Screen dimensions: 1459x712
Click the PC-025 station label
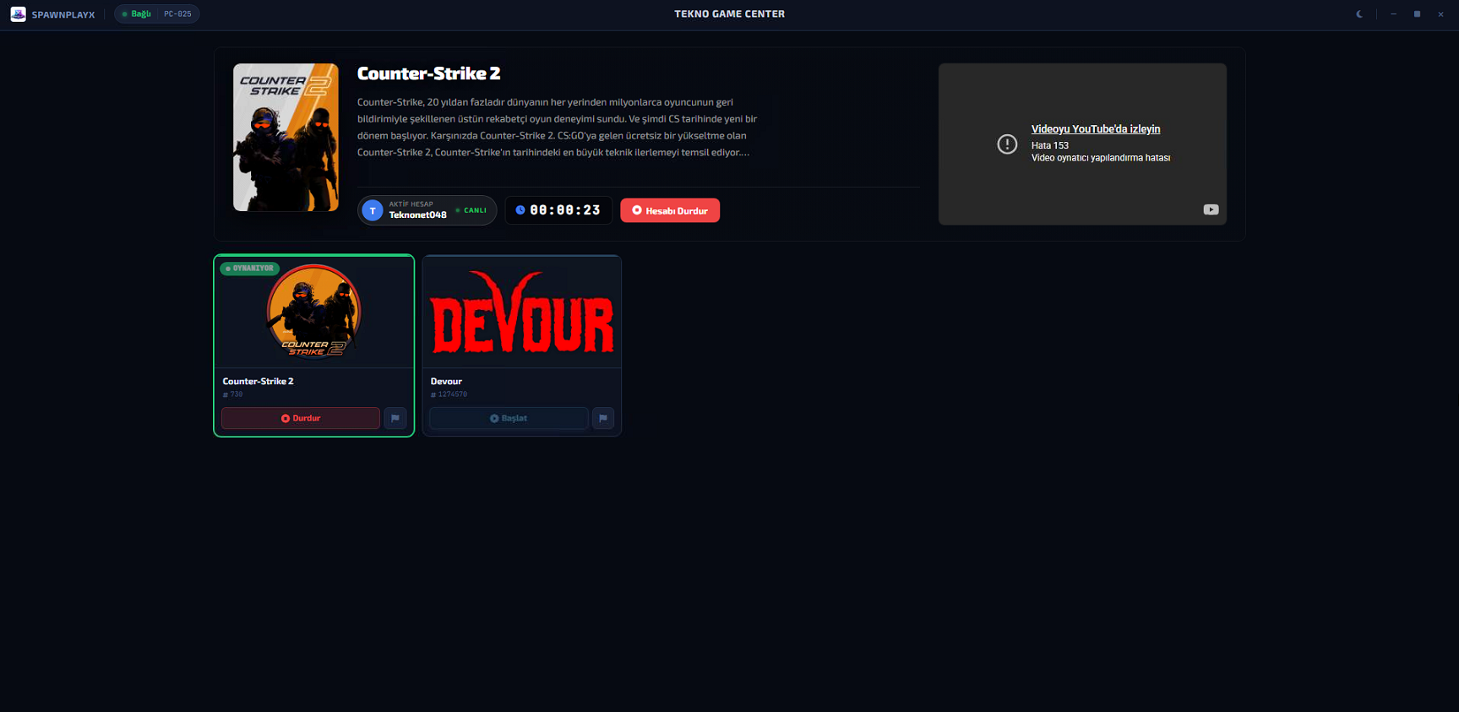(177, 14)
